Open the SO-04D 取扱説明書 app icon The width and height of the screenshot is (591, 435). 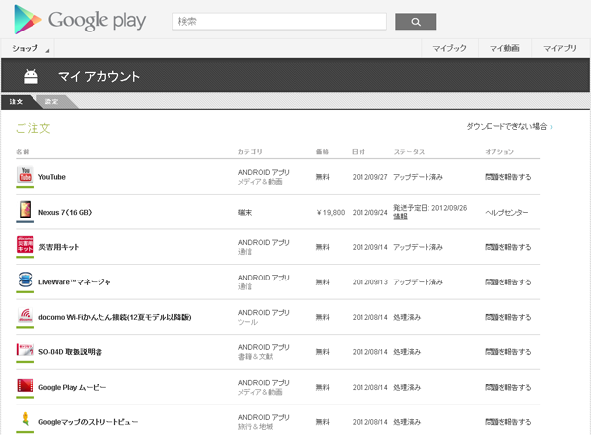coord(26,350)
